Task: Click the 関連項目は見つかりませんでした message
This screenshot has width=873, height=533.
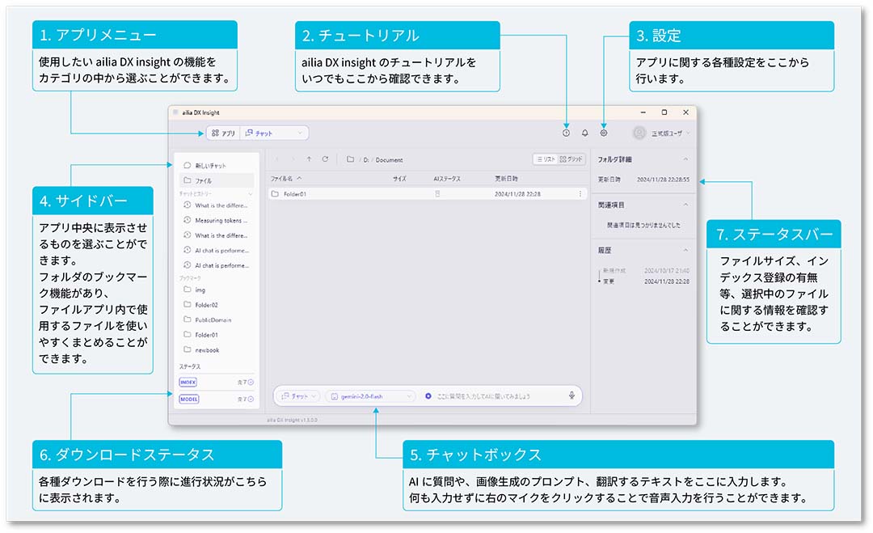Action: click(x=643, y=225)
